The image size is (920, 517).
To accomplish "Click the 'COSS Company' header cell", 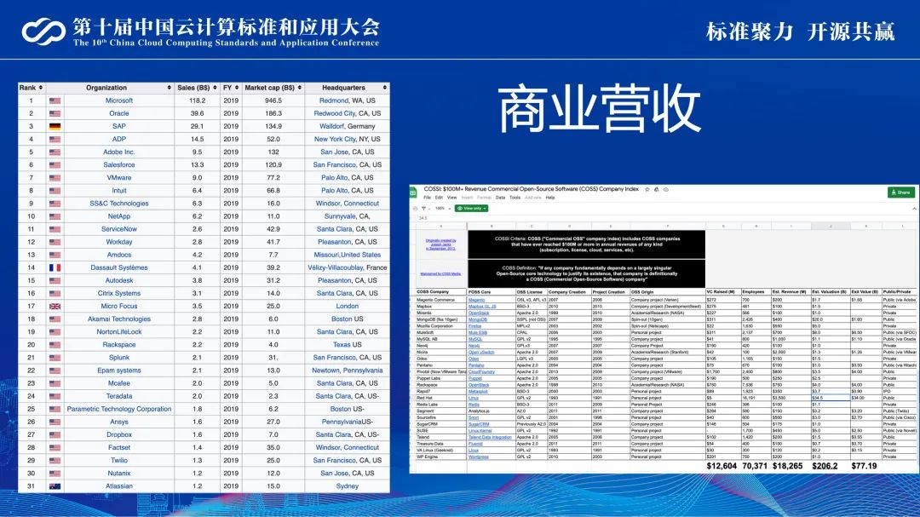I will pyautogui.click(x=441, y=291).
